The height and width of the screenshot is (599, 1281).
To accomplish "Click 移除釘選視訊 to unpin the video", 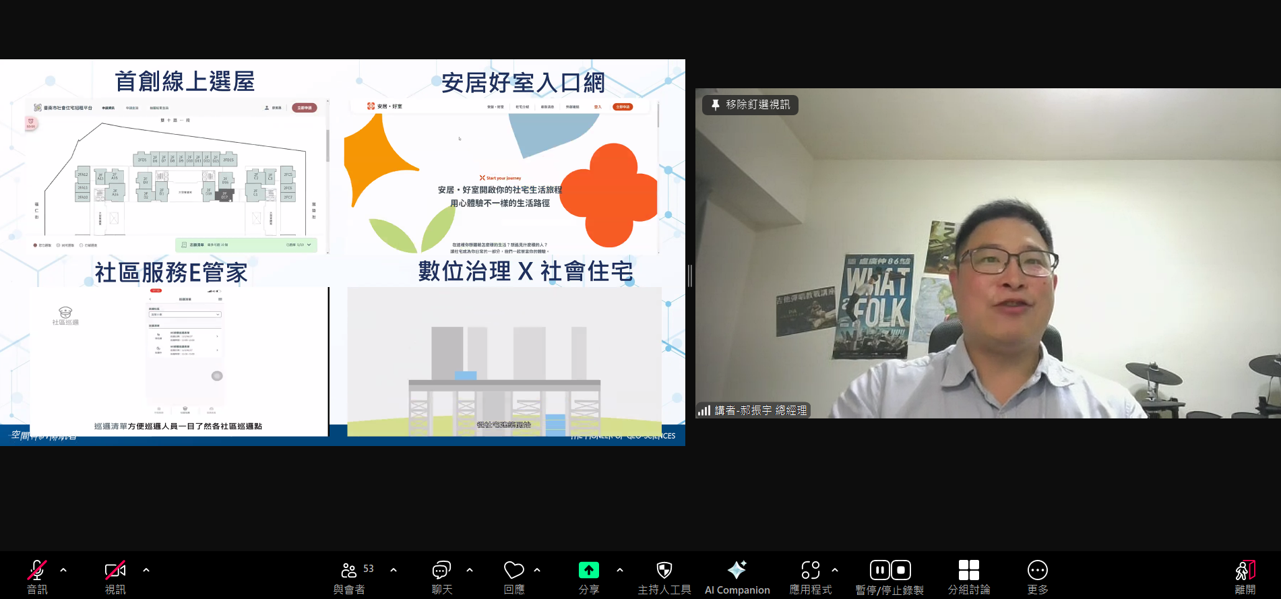I will (750, 105).
